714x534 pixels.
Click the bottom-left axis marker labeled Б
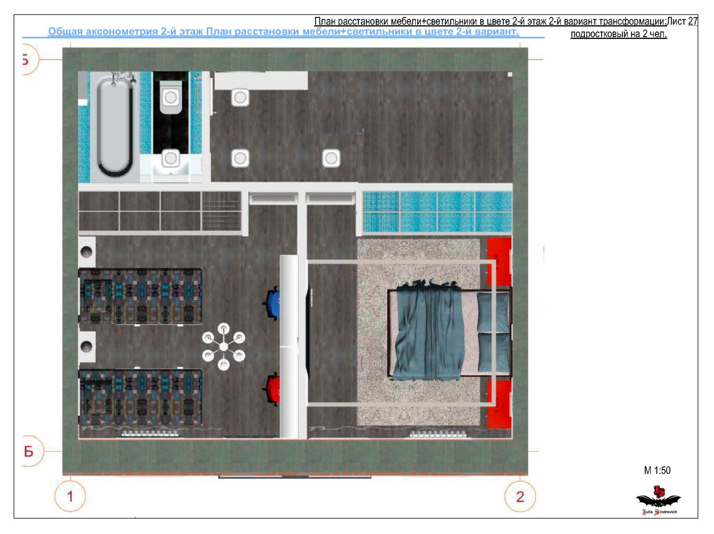(x=29, y=451)
